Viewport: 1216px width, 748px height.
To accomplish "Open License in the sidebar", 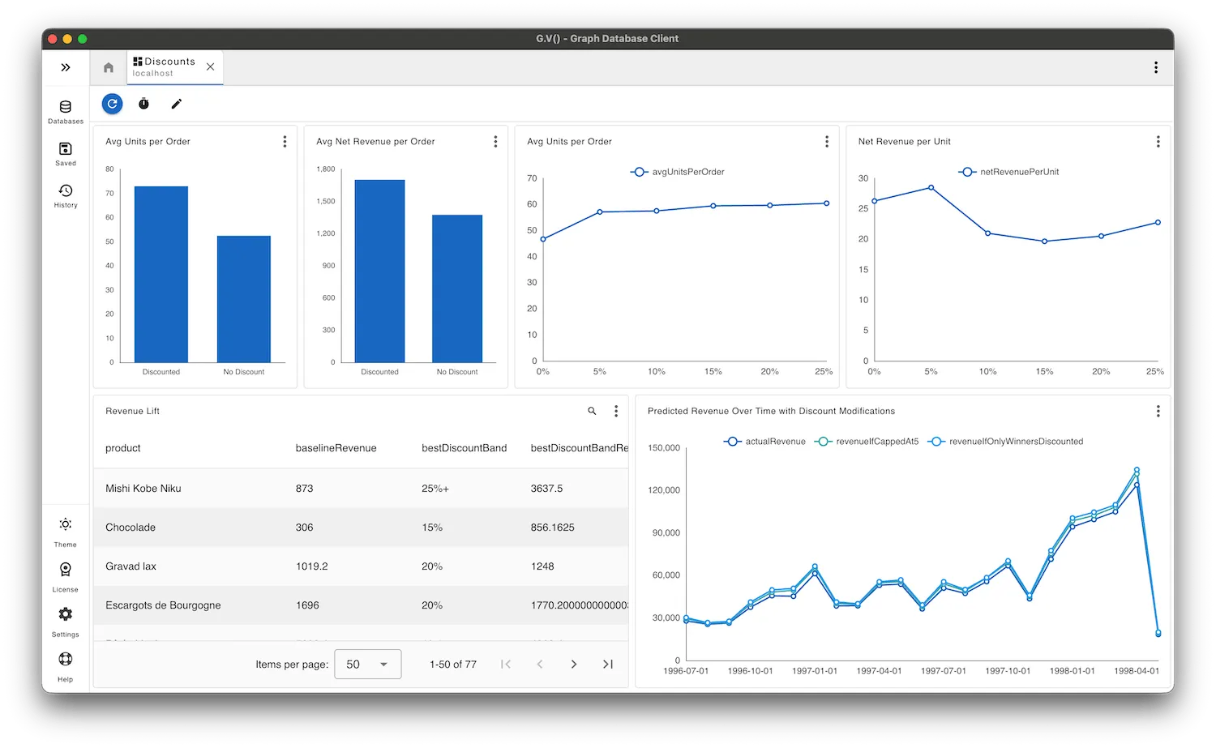I will tap(66, 578).
